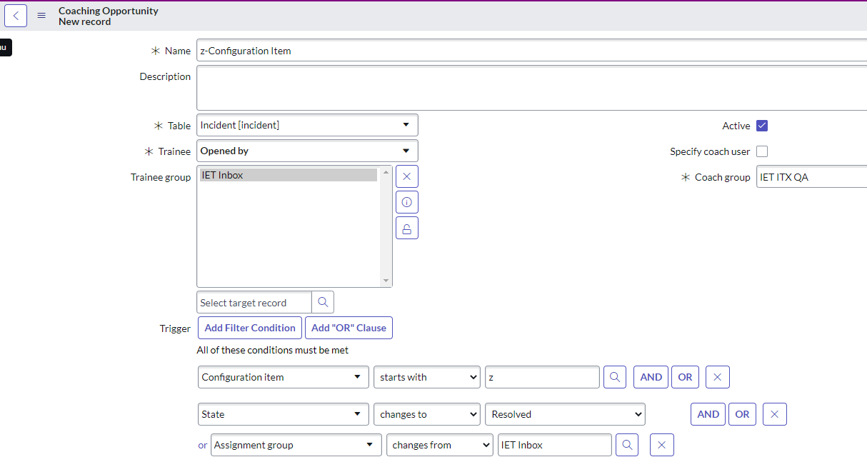Open the Table dropdown showing Incident

307,125
